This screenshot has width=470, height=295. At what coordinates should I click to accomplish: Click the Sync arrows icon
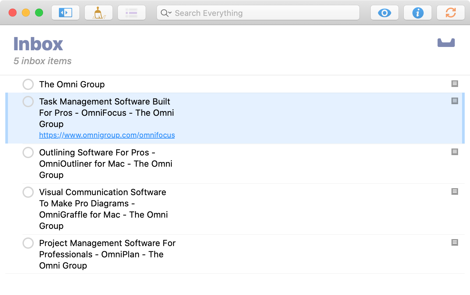[451, 13]
